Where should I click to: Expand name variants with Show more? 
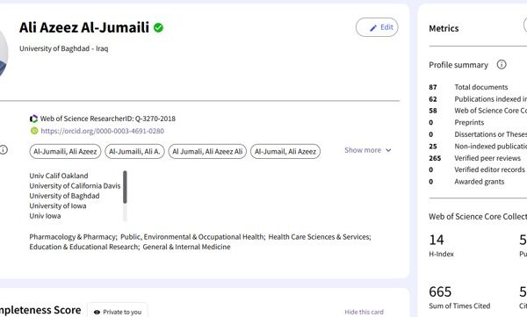[368, 150]
